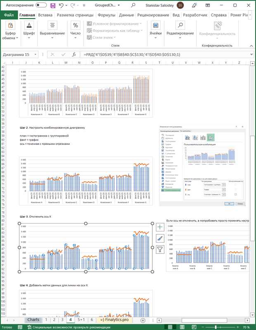The image size is (256, 330).
Task: Click Chart Styles brush button beside chart
Action: tap(160, 238)
